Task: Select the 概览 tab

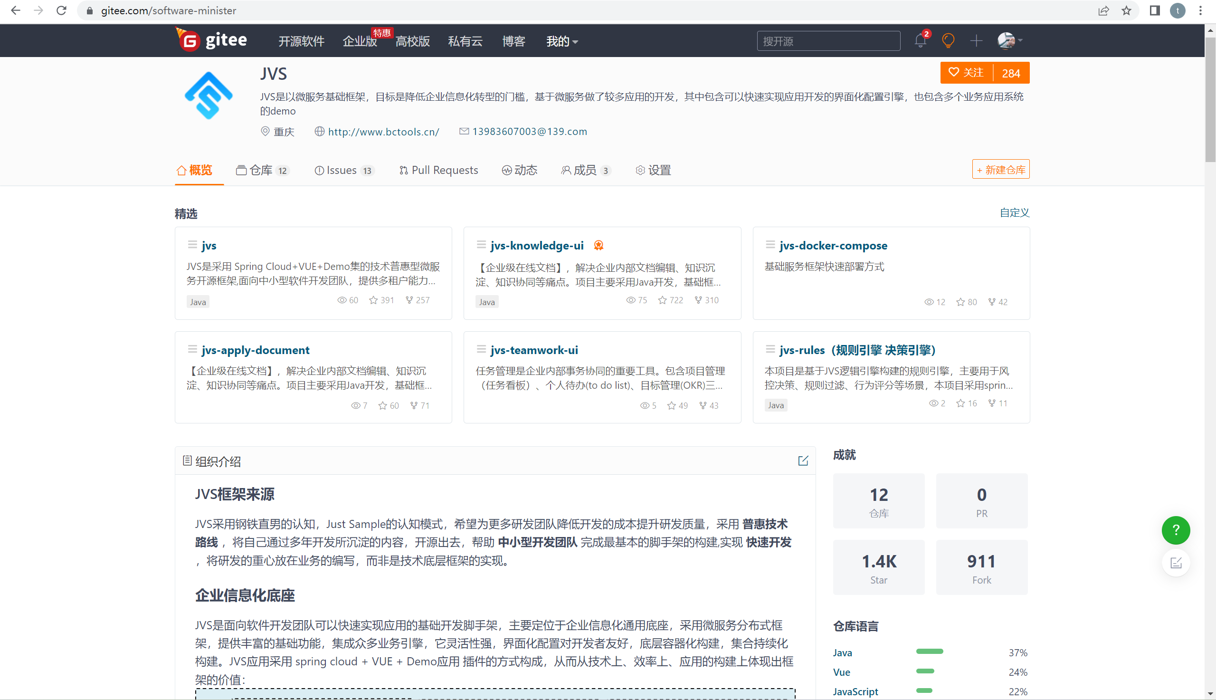Action: (x=195, y=170)
